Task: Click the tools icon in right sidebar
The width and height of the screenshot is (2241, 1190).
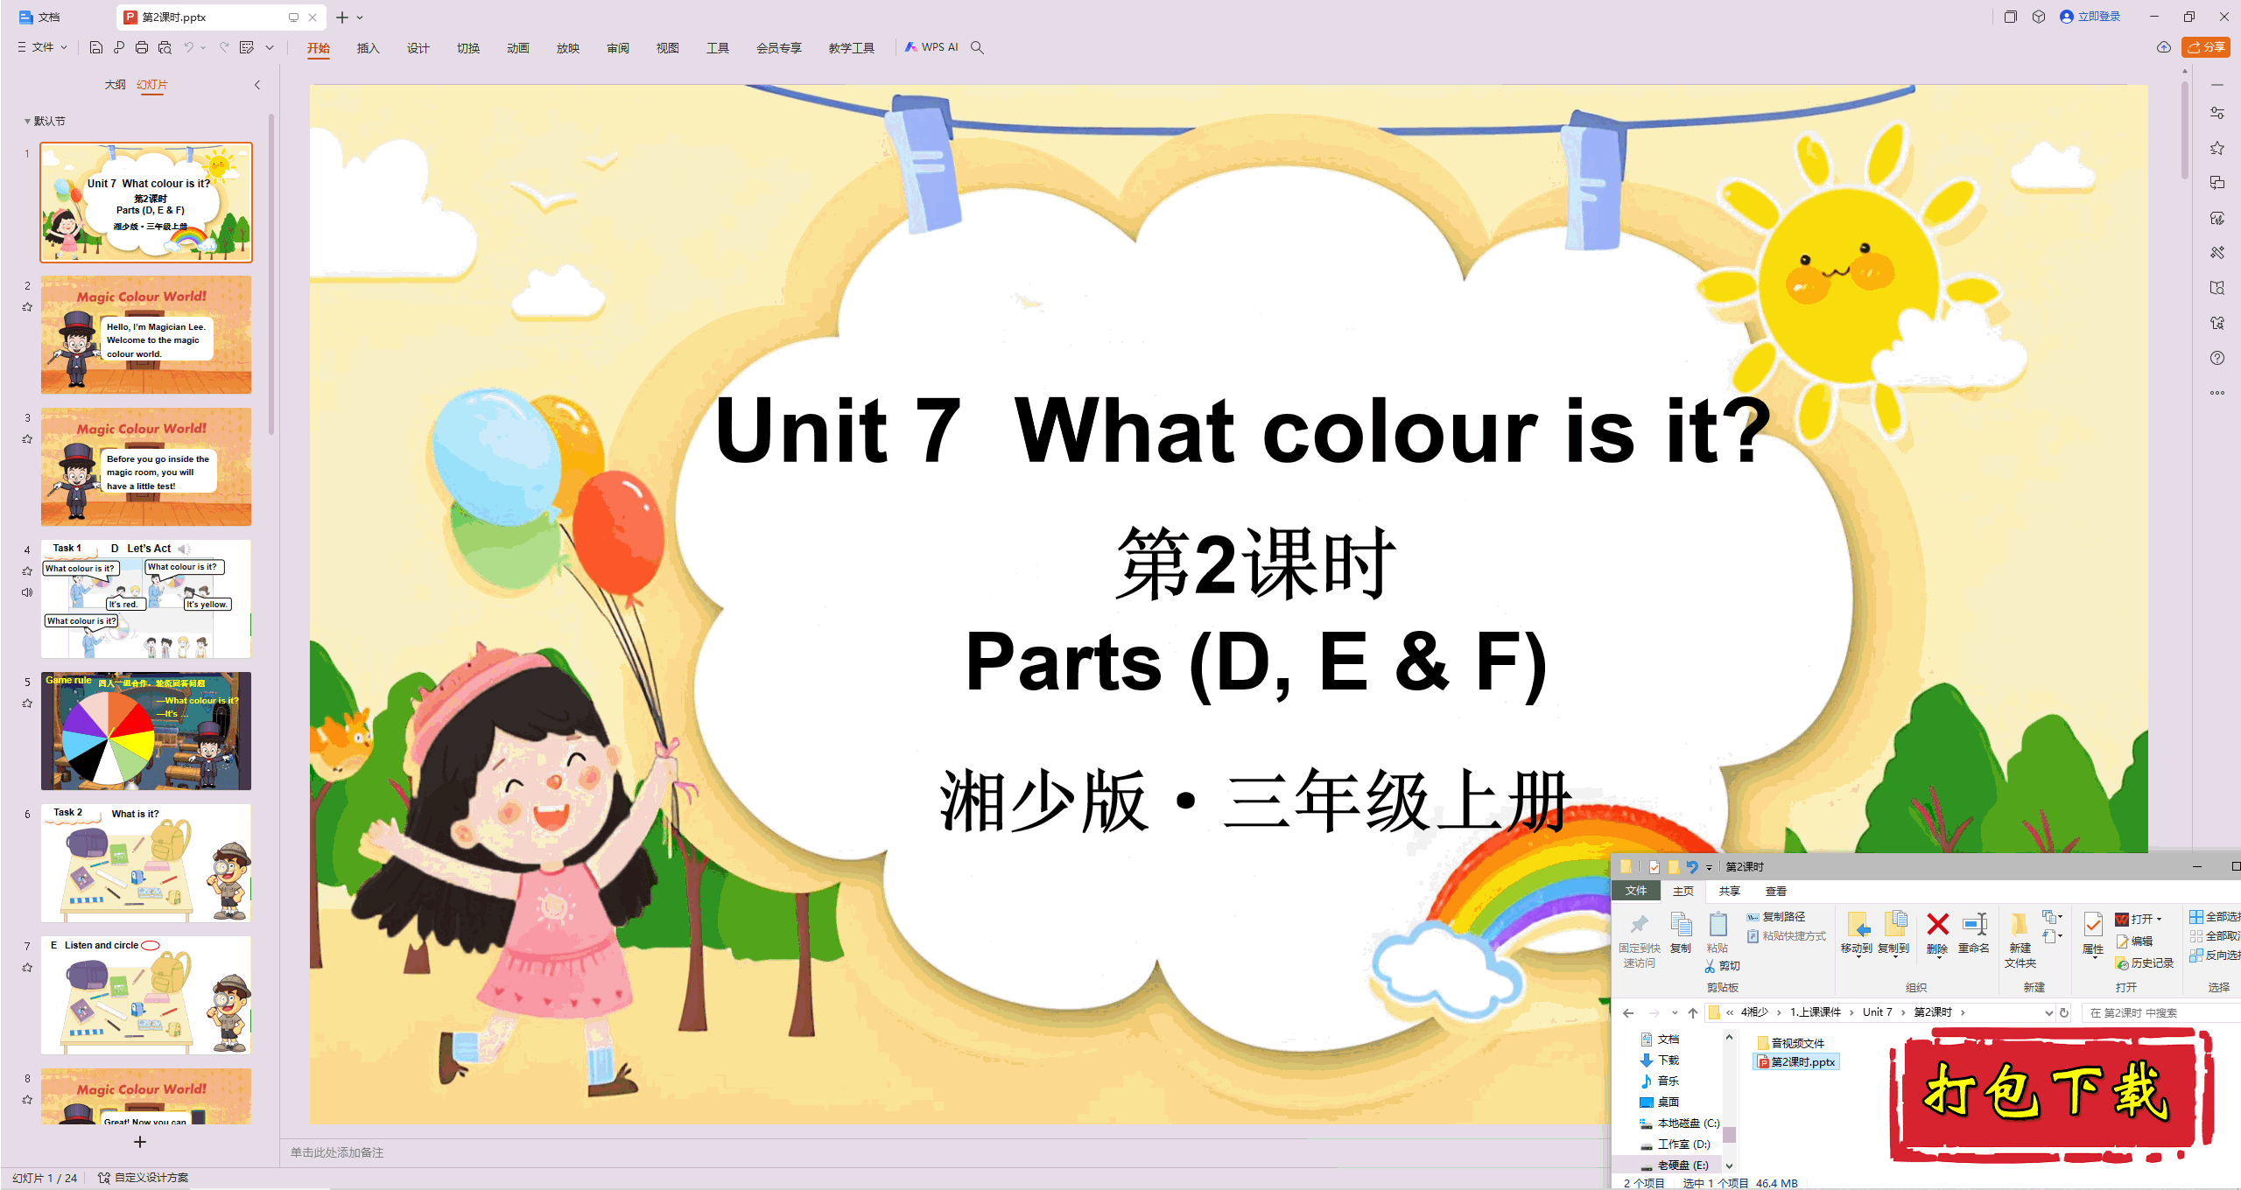Action: [x=2217, y=253]
